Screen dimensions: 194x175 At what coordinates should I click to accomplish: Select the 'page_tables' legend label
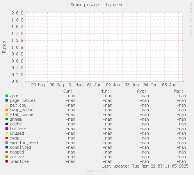(23, 101)
